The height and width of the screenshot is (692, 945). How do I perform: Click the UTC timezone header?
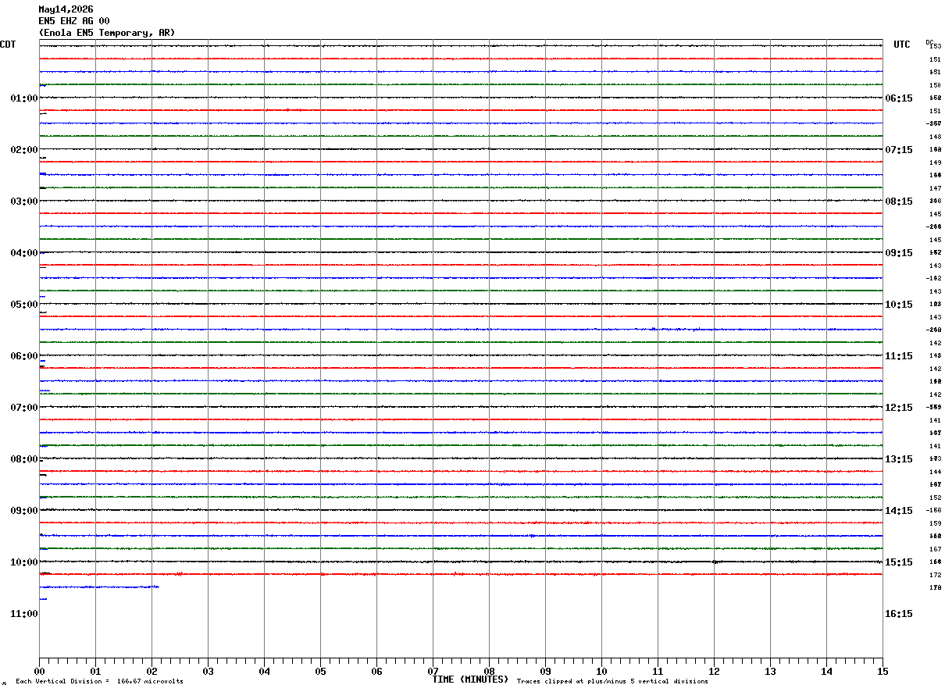pyautogui.click(x=902, y=45)
